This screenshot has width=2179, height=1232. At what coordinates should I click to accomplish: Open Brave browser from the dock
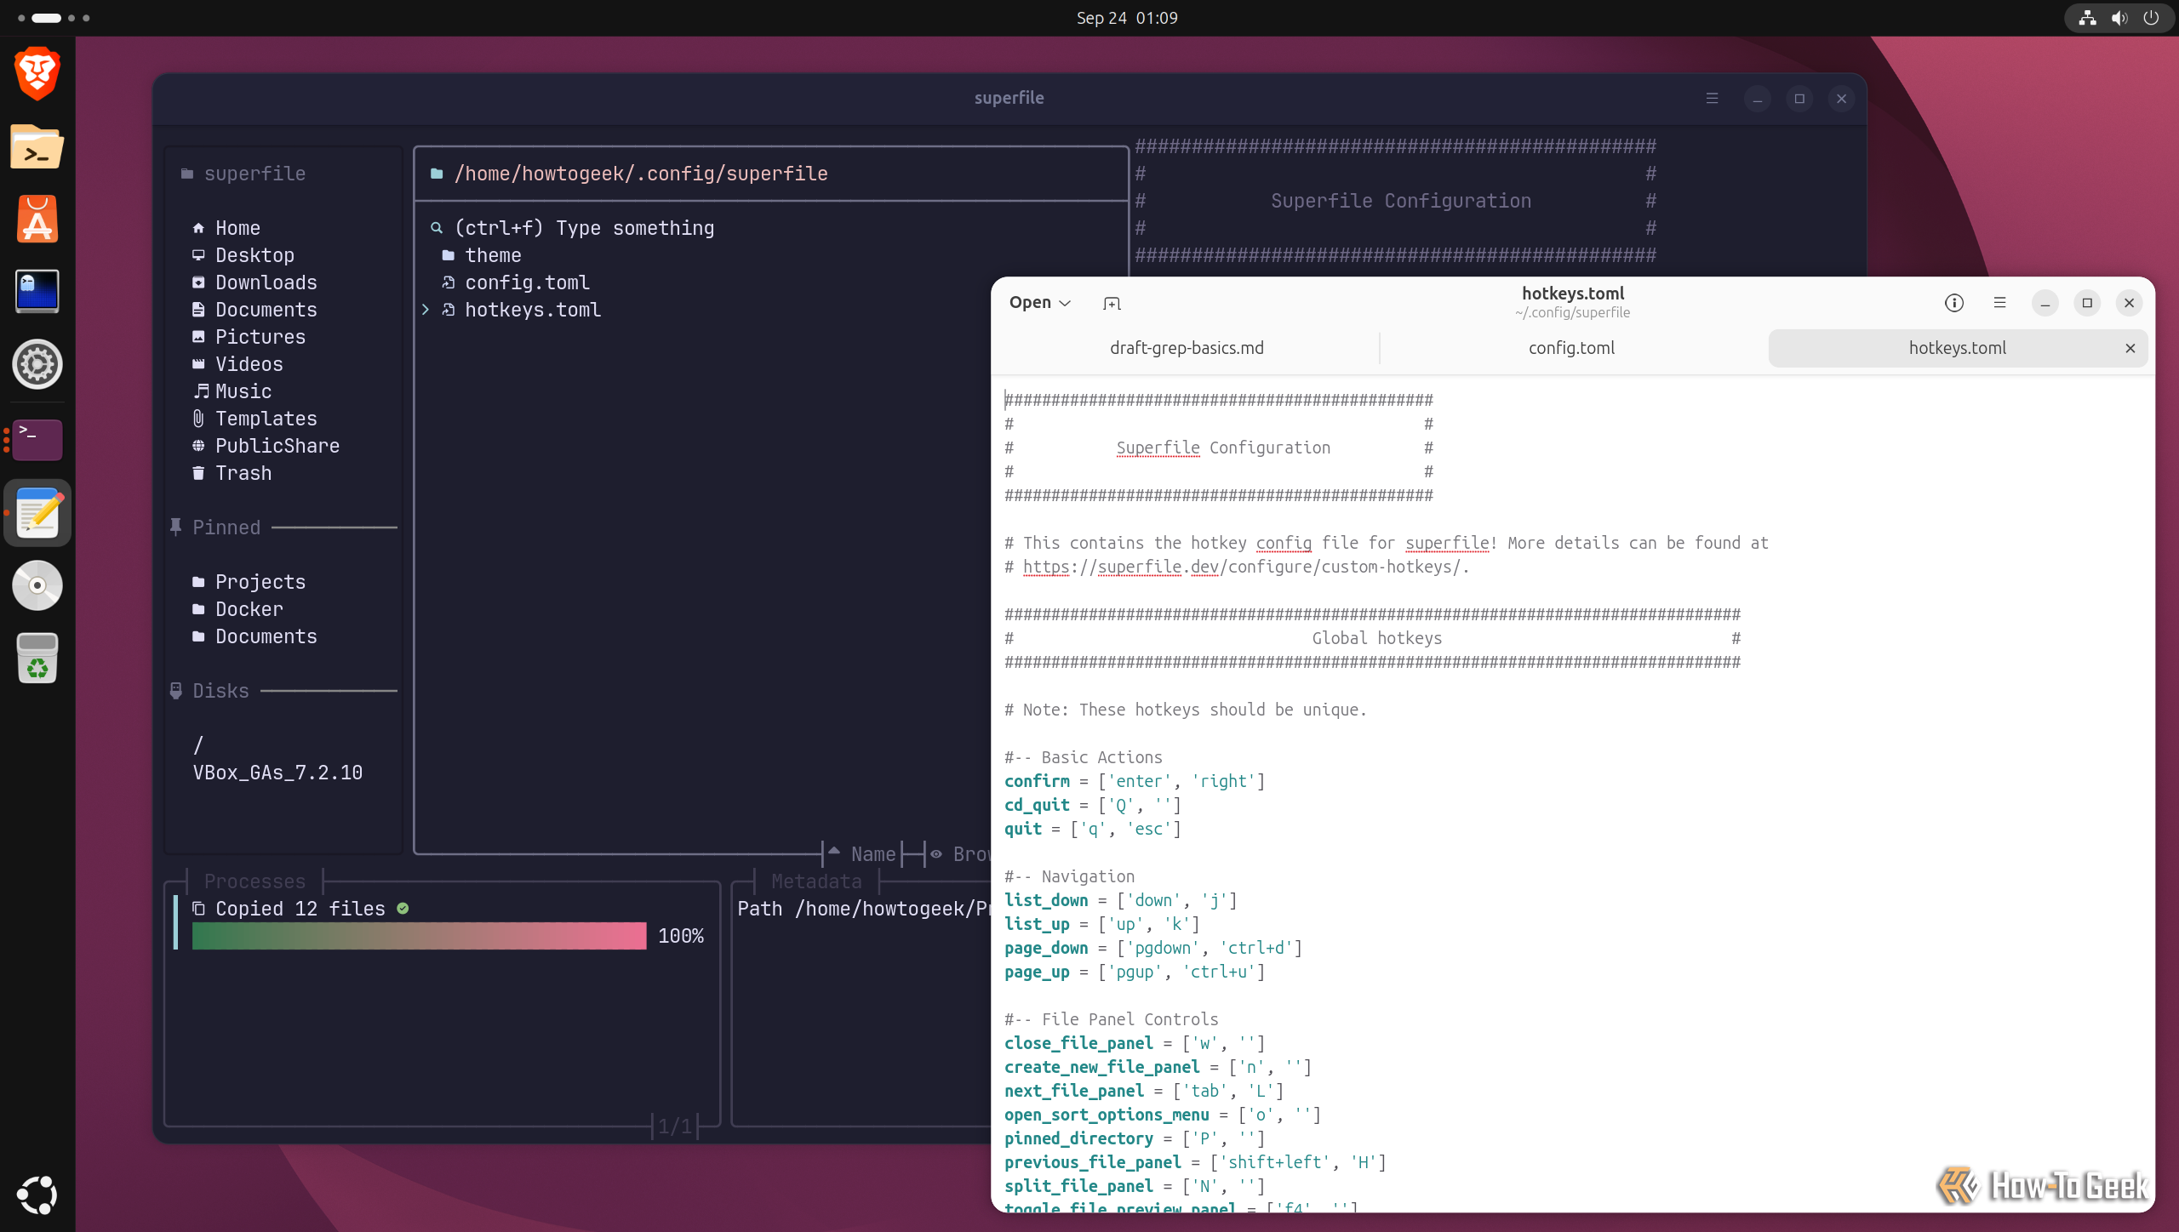tap(37, 74)
